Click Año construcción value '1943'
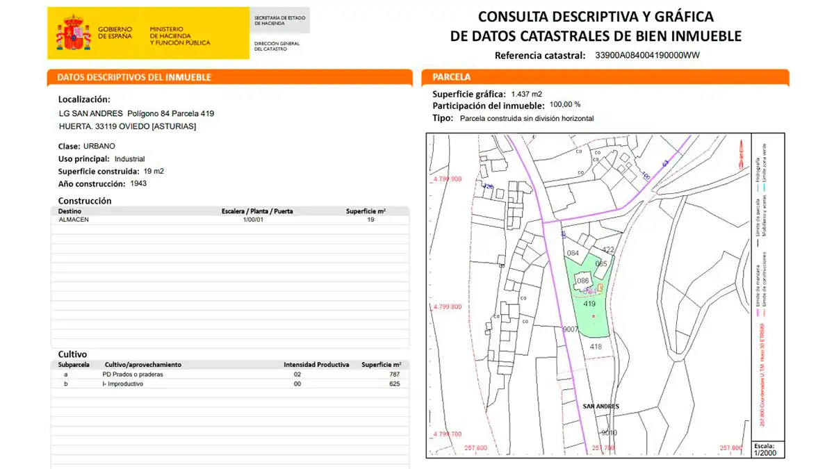This screenshot has width=834, height=469. 138,183
